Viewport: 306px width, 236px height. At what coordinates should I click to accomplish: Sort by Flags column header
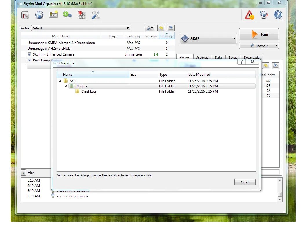(x=112, y=36)
